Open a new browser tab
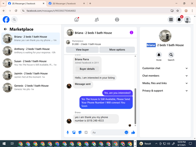Screen dimensions: 196x147 [x=90, y=4]
